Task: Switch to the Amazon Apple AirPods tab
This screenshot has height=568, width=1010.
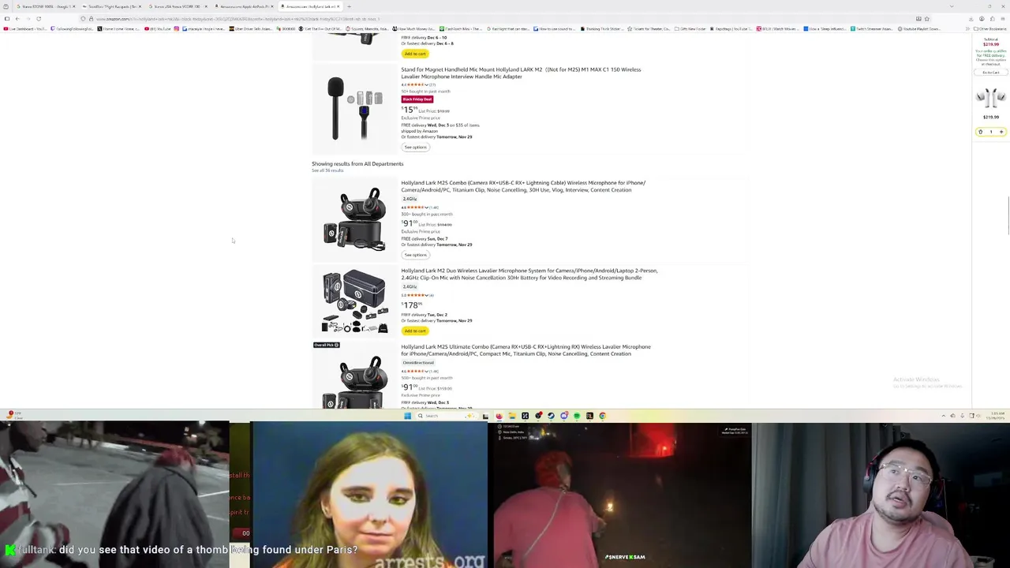Action: (x=243, y=6)
